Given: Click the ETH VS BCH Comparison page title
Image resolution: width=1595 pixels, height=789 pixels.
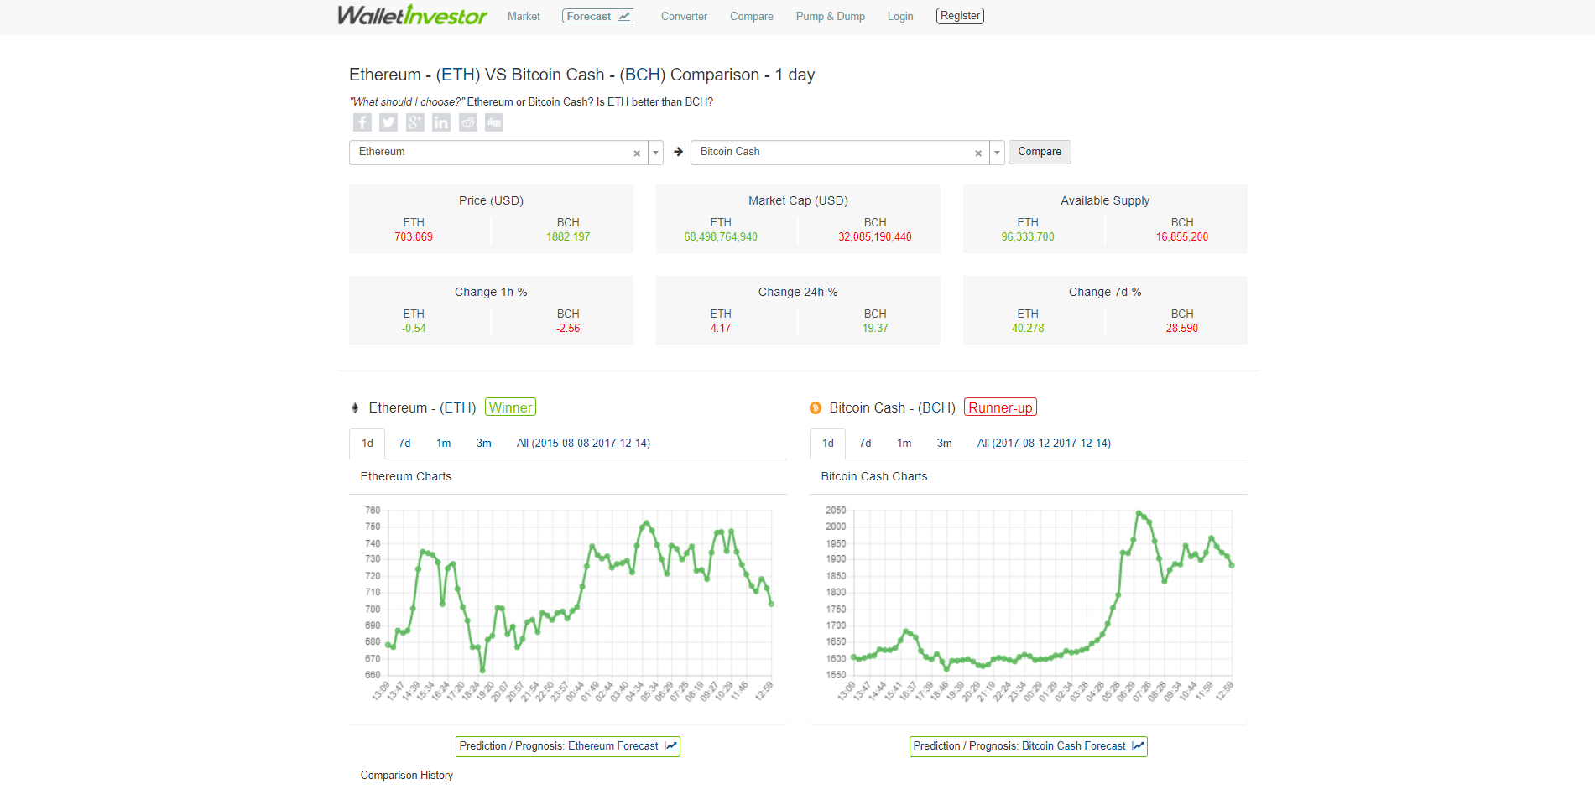Looking at the screenshot, I should [582, 75].
